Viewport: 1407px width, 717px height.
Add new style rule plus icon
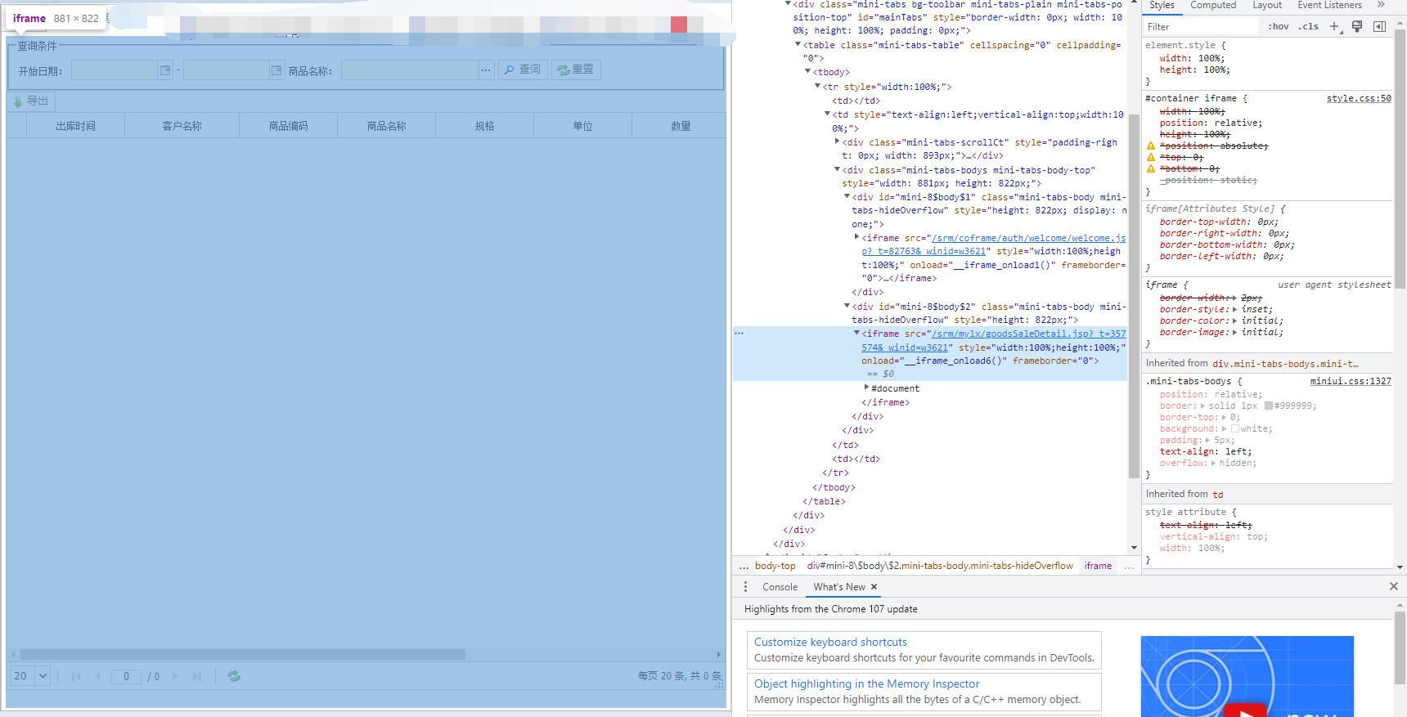[1334, 27]
